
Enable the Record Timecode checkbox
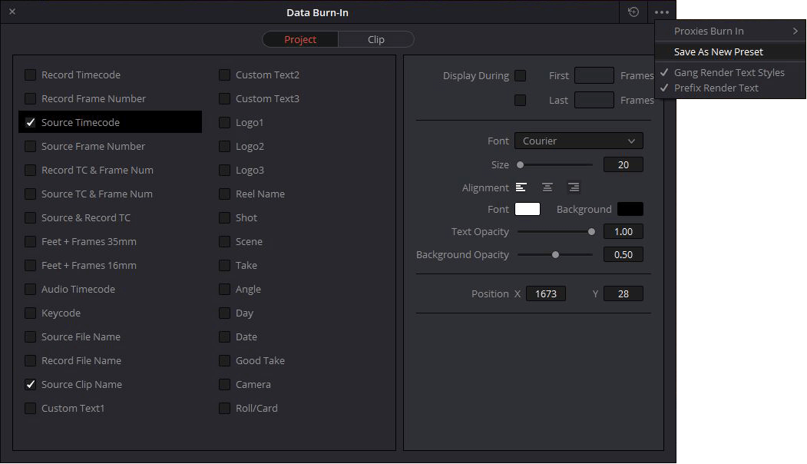31,75
